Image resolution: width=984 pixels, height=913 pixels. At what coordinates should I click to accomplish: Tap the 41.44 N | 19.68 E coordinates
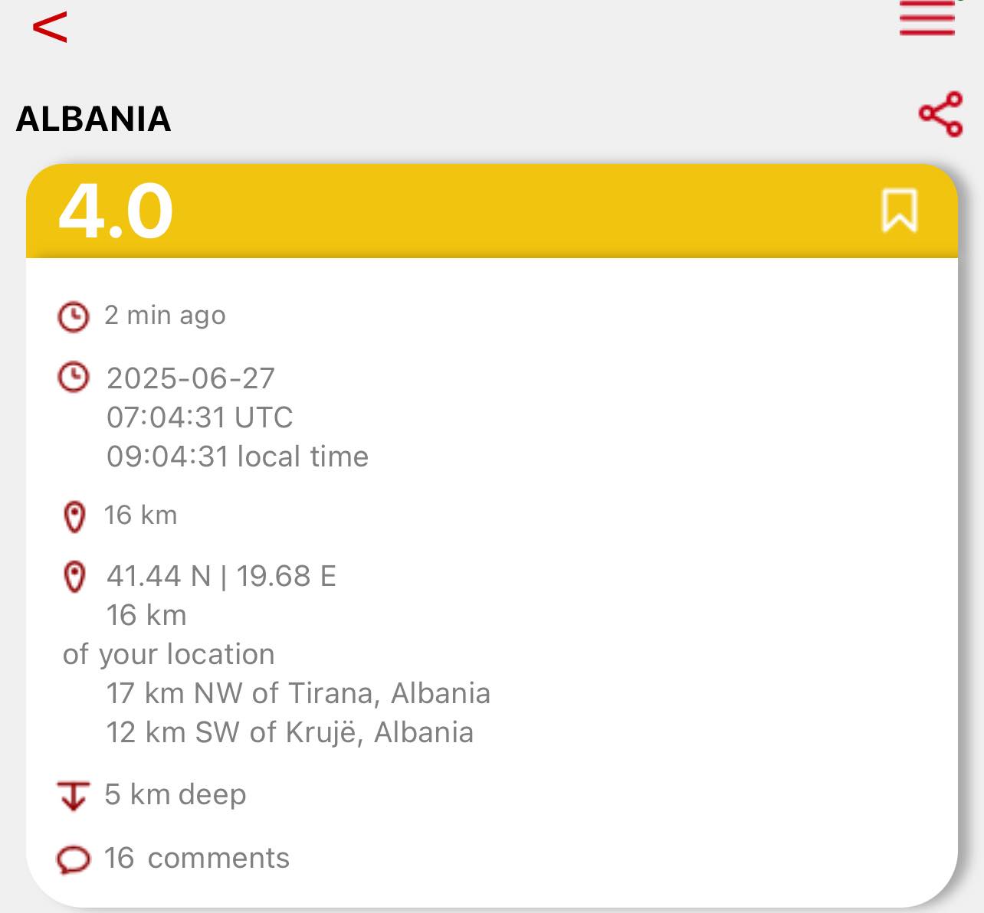[221, 576]
